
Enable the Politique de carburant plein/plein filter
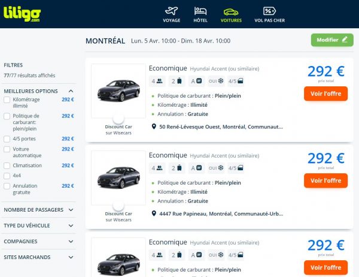click(x=7, y=116)
